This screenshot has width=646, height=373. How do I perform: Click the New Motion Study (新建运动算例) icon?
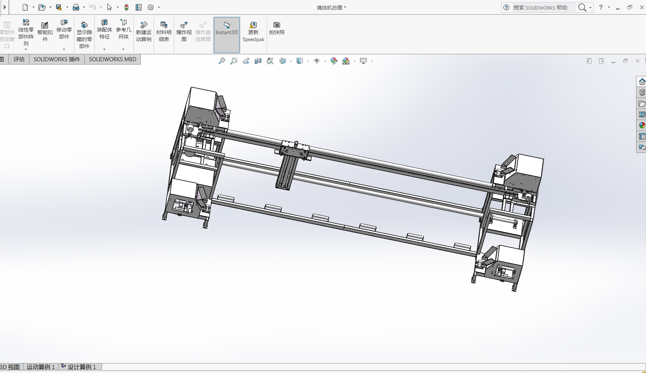(143, 32)
